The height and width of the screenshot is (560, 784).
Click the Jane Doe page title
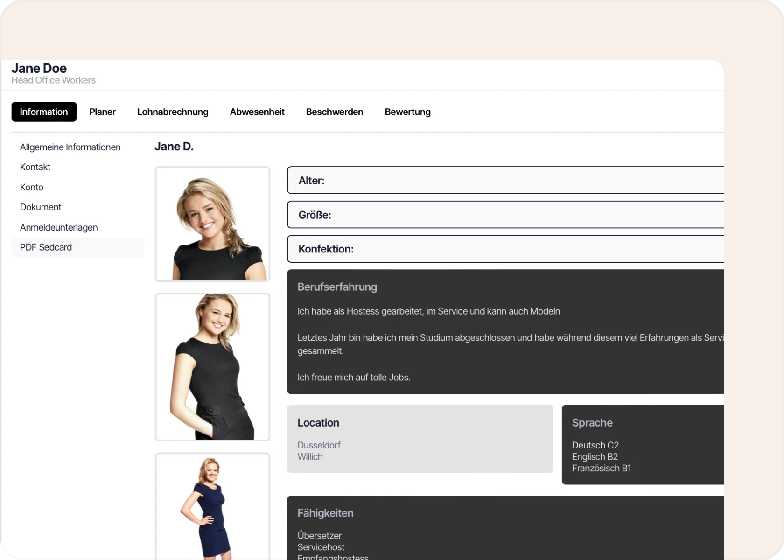point(39,68)
